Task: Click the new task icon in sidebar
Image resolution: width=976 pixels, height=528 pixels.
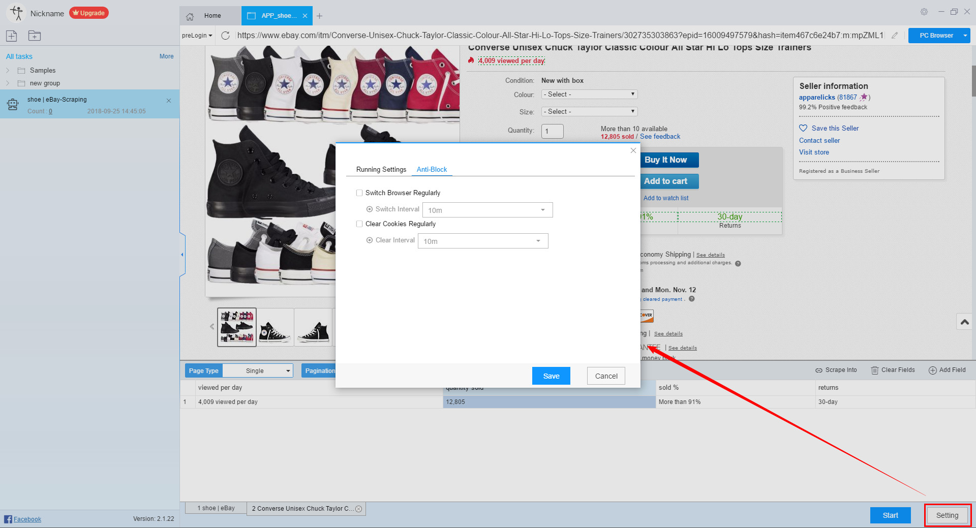Action: [x=11, y=36]
